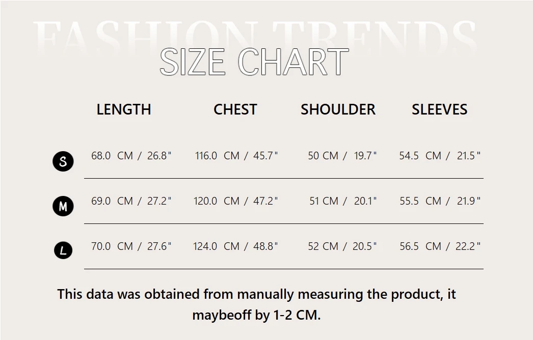Pick the SLEEVES column heading
This screenshot has height=340, width=533.
click(x=439, y=109)
